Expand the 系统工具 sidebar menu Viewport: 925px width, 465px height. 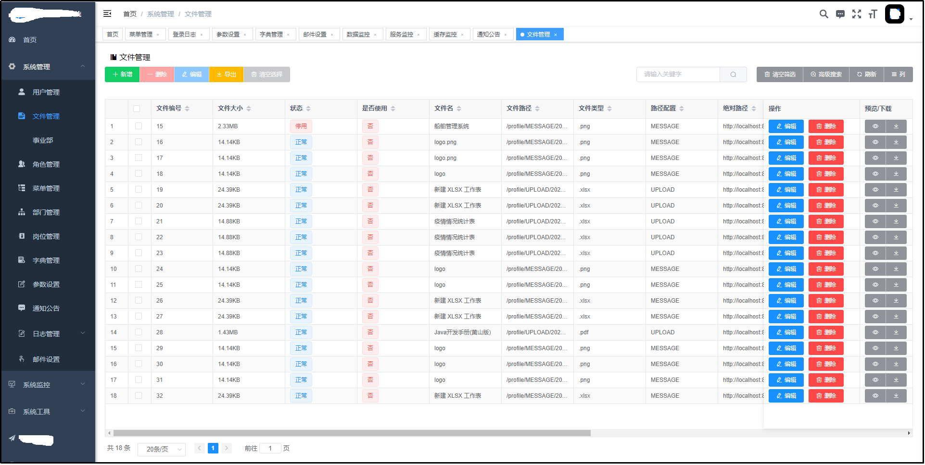pyautogui.click(x=48, y=412)
